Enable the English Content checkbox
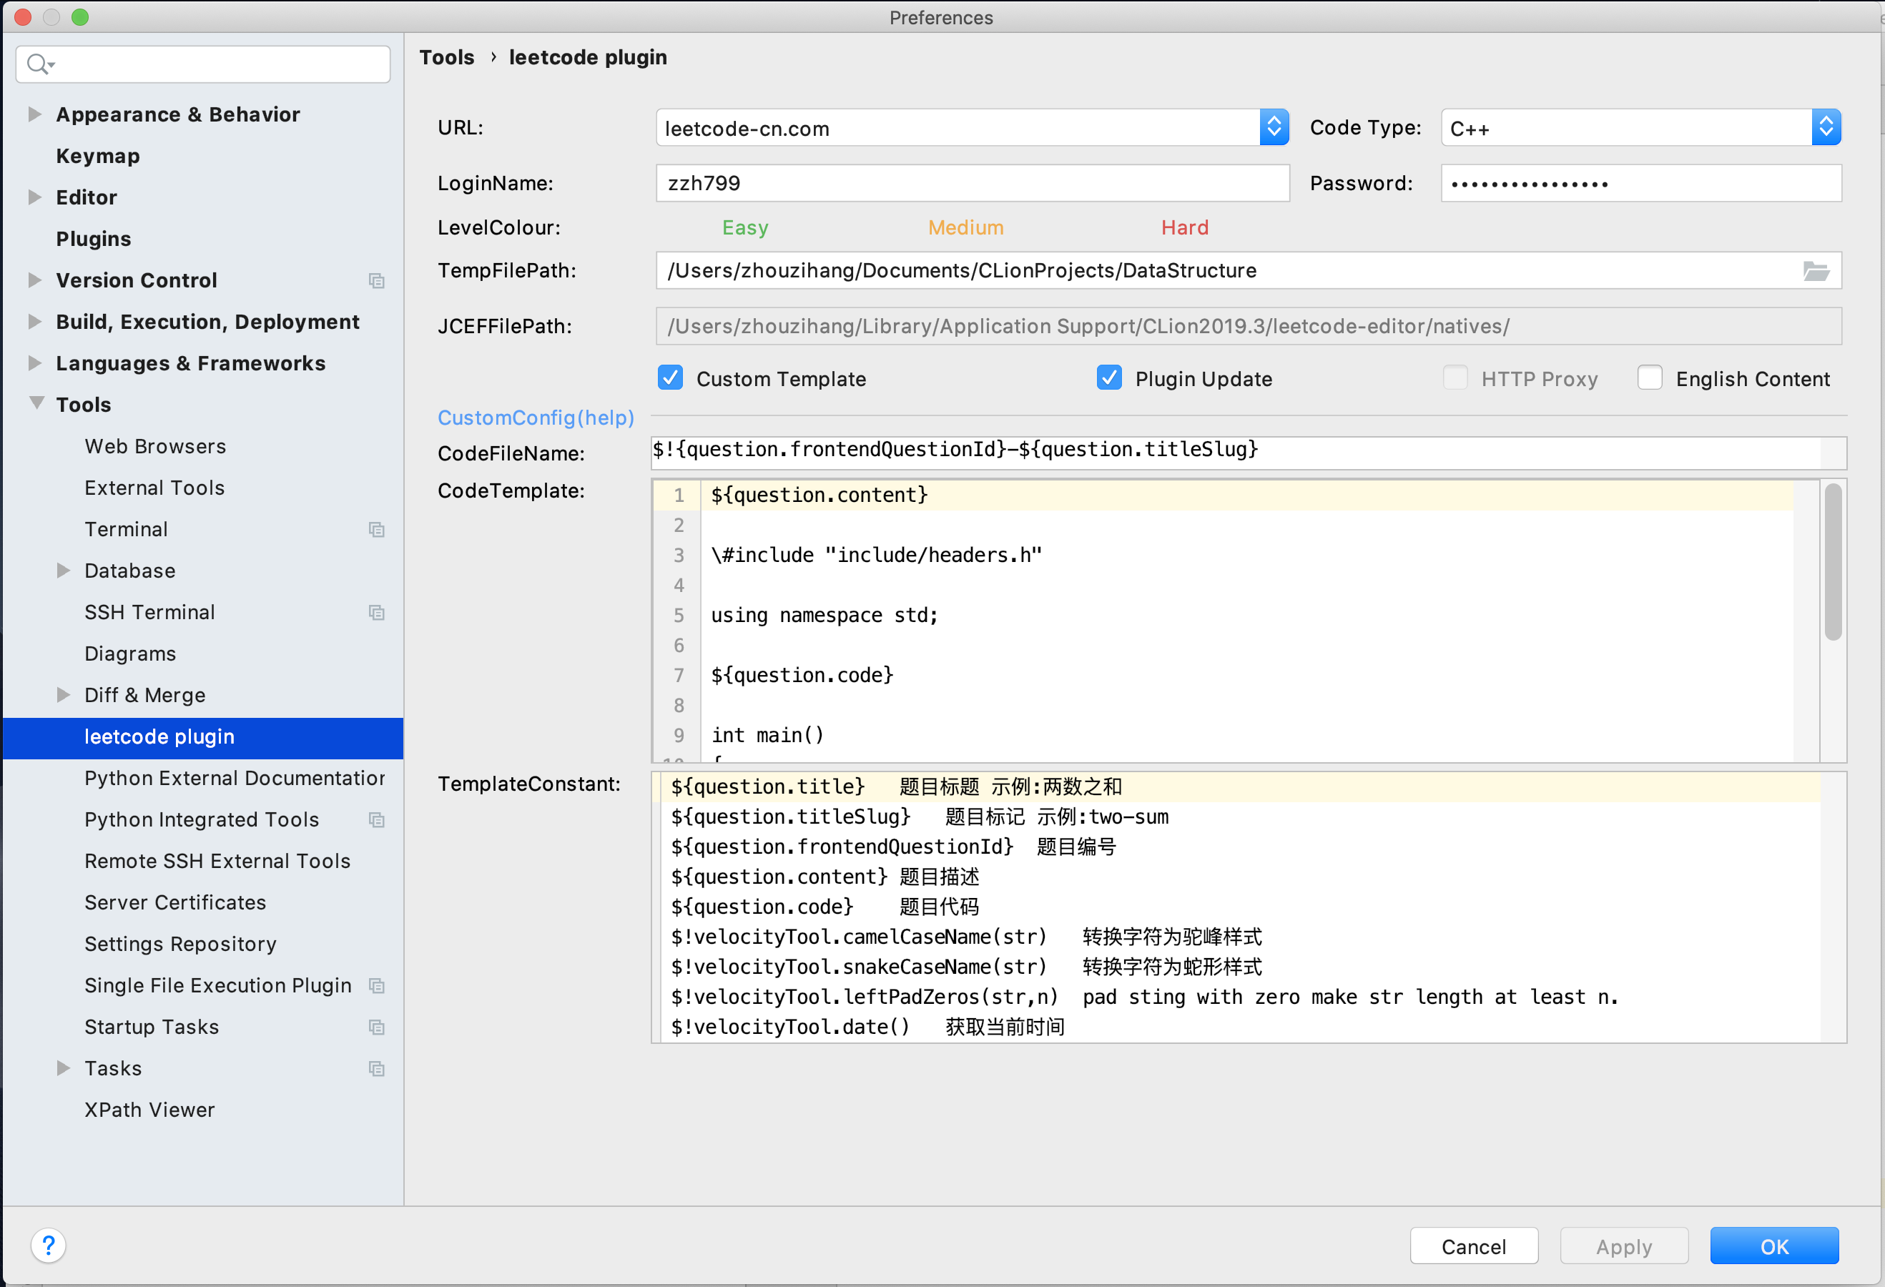1885x1287 pixels. point(1650,378)
